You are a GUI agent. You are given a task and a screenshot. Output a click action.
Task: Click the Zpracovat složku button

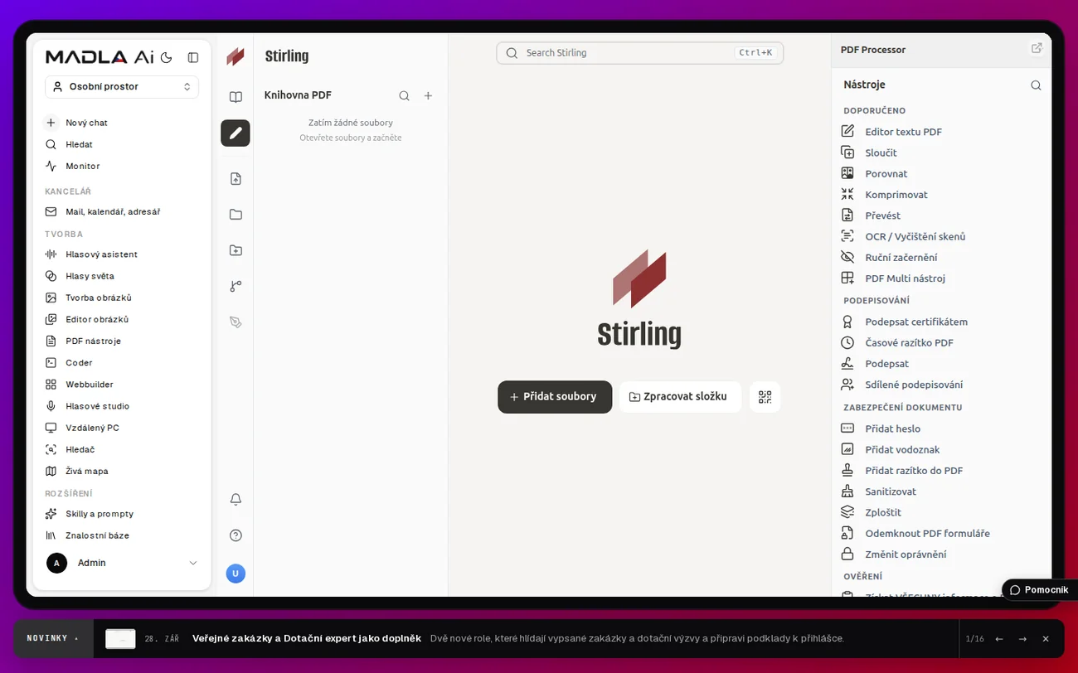click(680, 397)
